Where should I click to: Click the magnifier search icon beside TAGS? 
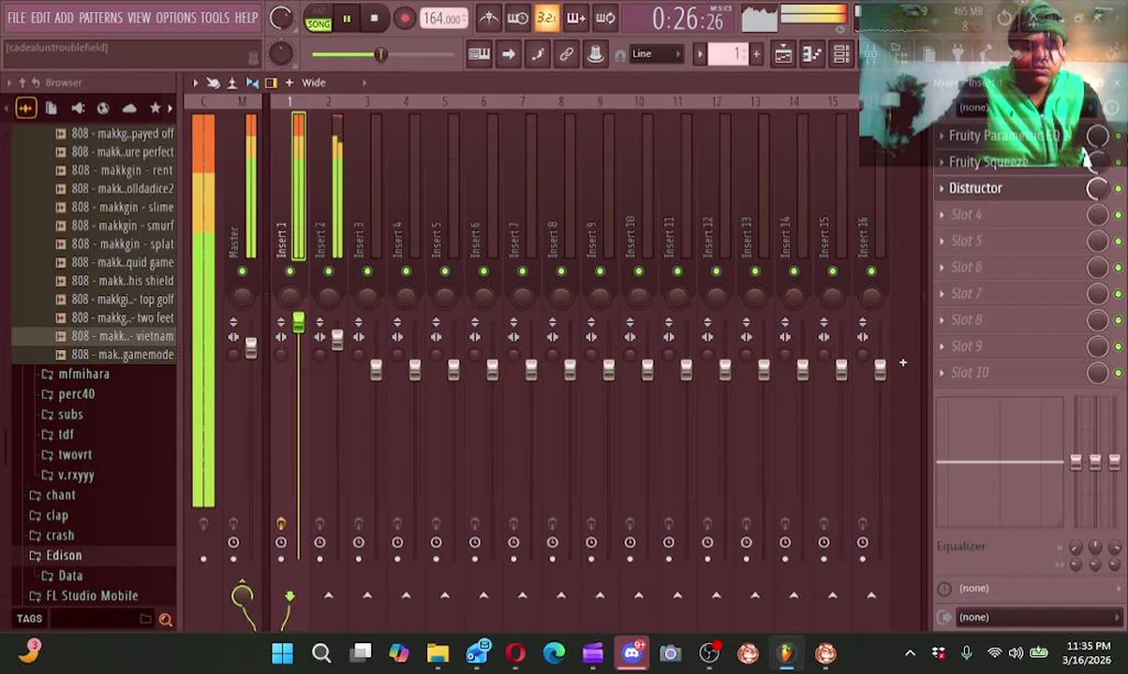coord(166,619)
